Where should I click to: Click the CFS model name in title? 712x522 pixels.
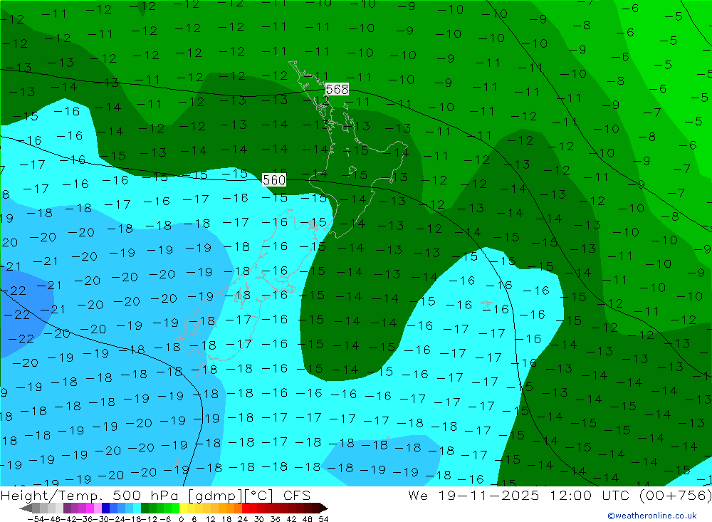[296, 495]
